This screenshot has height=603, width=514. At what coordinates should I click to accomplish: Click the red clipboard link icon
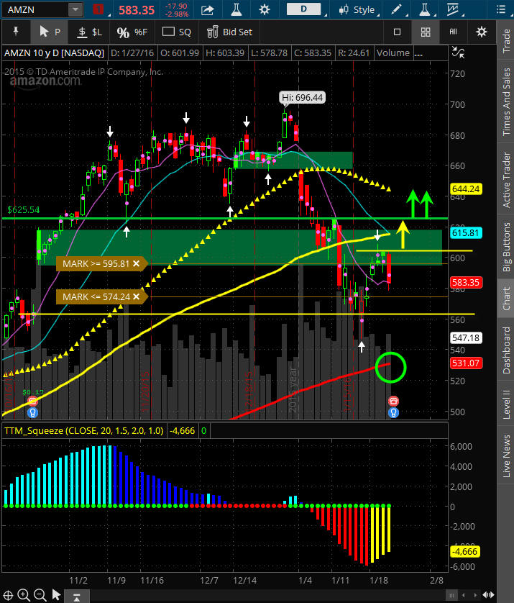(x=98, y=9)
